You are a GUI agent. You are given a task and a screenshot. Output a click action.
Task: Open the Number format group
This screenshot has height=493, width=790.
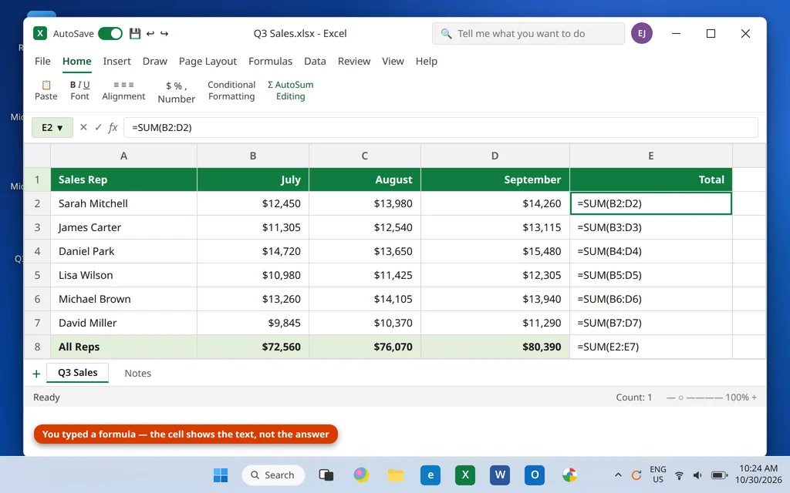click(x=177, y=92)
